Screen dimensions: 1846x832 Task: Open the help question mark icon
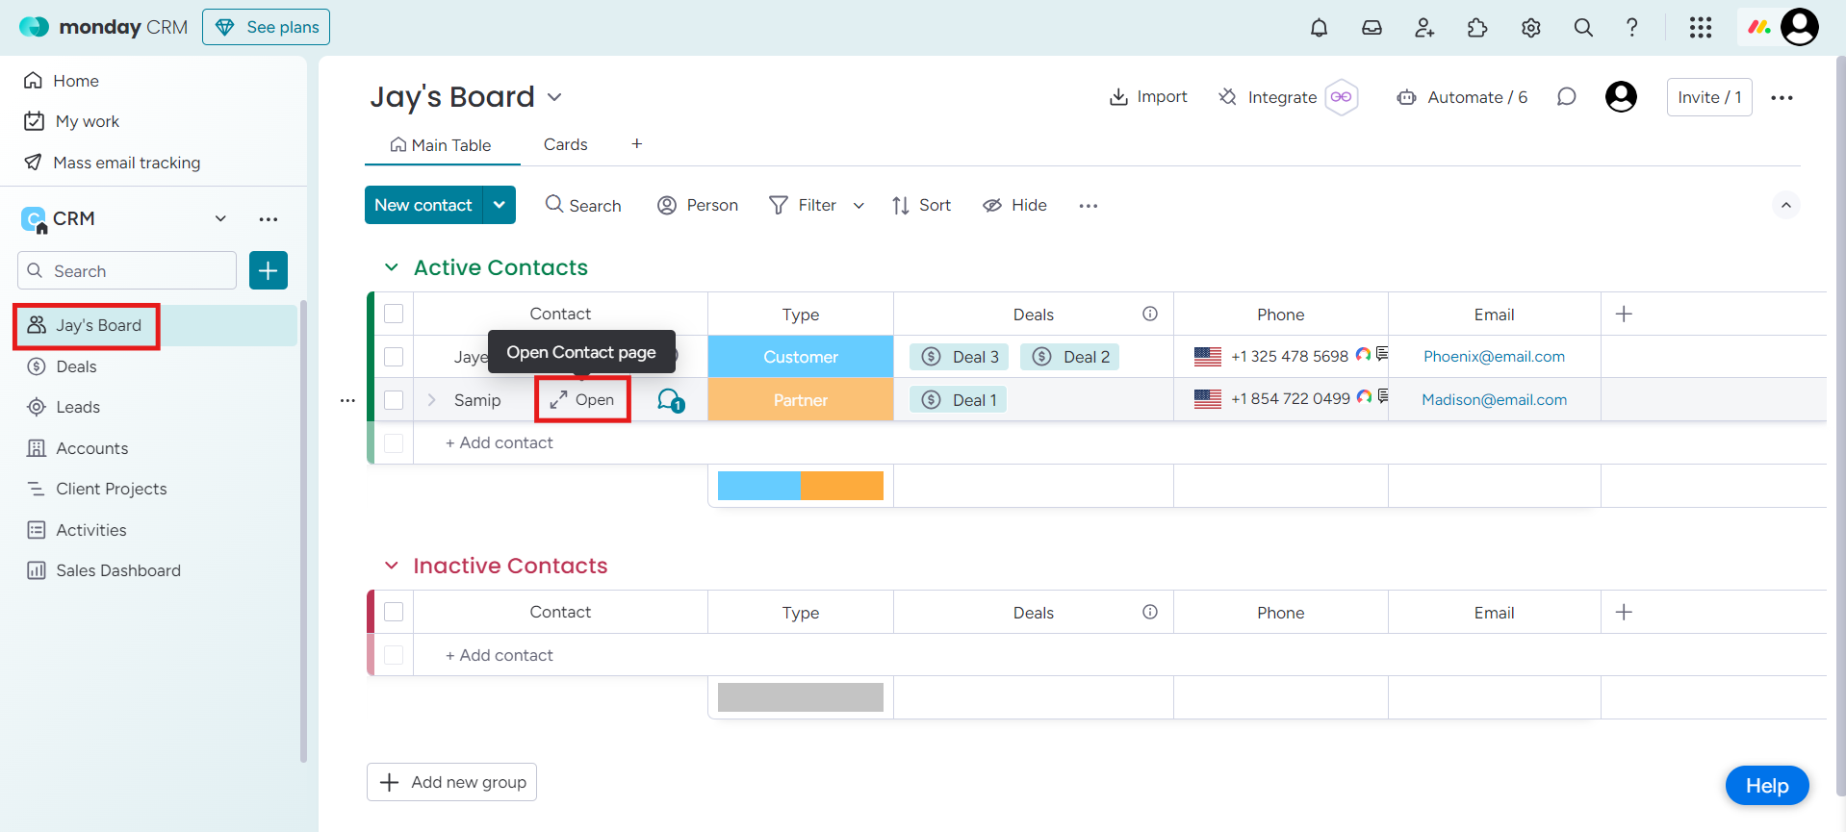click(1632, 28)
